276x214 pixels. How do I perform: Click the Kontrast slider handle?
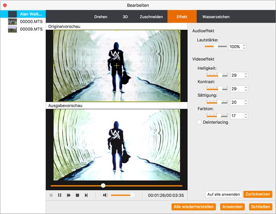220,89
